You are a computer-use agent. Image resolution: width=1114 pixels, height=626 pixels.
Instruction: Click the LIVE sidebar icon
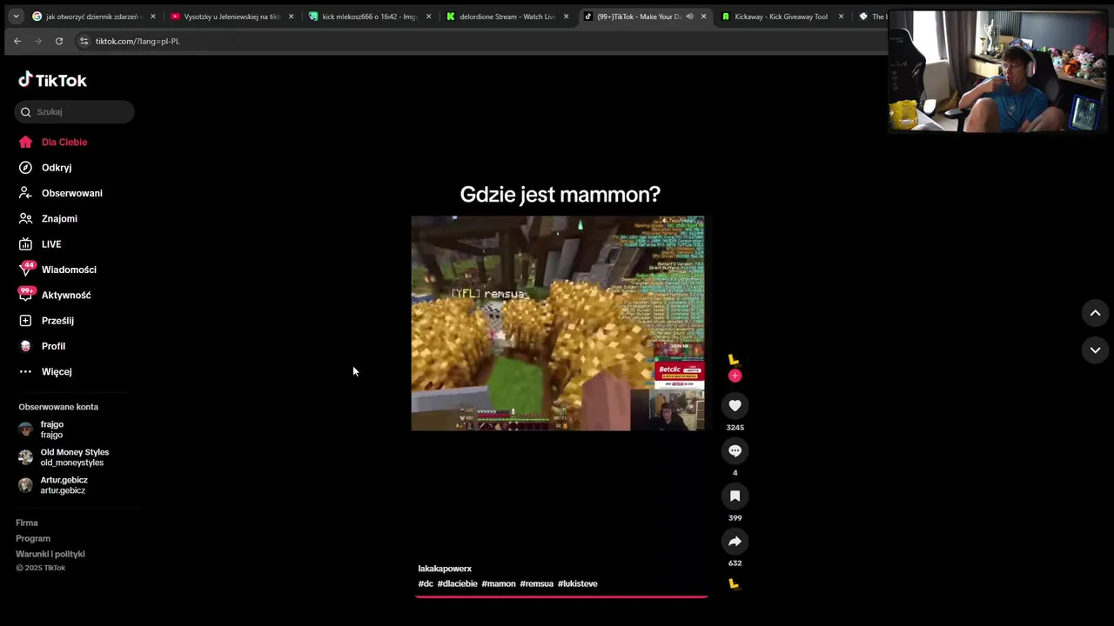pyautogui.click(x=25, y=244)
